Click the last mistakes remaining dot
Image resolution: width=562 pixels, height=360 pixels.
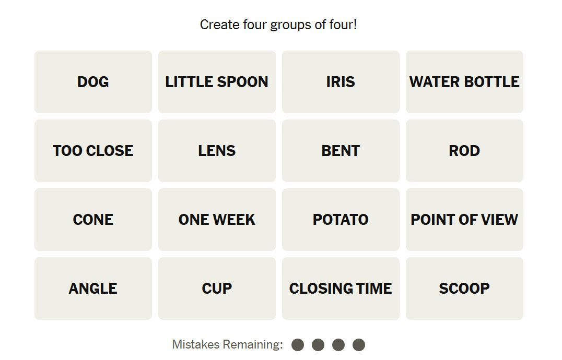click(x=359, y=345)
